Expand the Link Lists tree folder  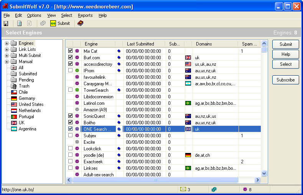click(7, 50)
